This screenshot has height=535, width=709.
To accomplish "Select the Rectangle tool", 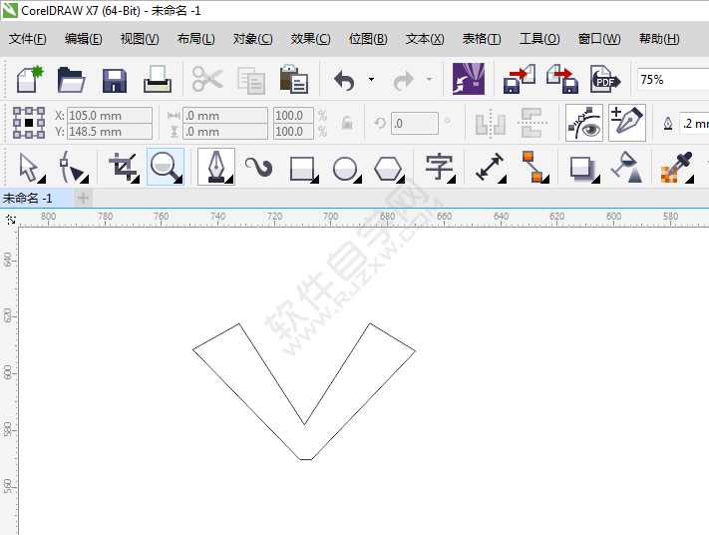I will click(304, 170).
